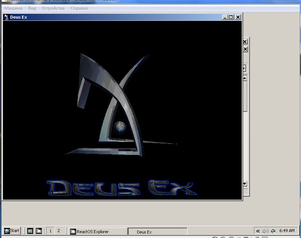Viewport: 301px width, 238px height.
Task: Click the scrollbar thumb in background window
Action: click(245, 96)
